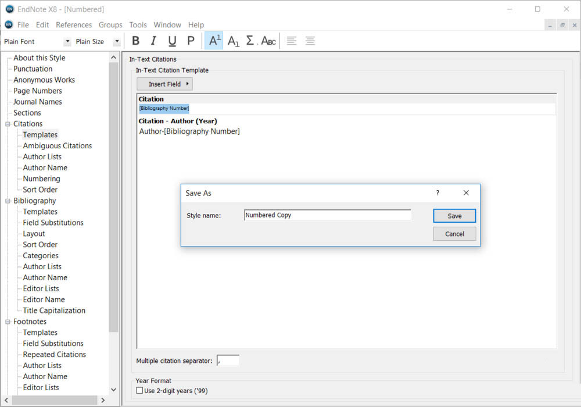Open the References menu
Image resolution: width=581 pixels, height=407 pixels.
point(74,25)
